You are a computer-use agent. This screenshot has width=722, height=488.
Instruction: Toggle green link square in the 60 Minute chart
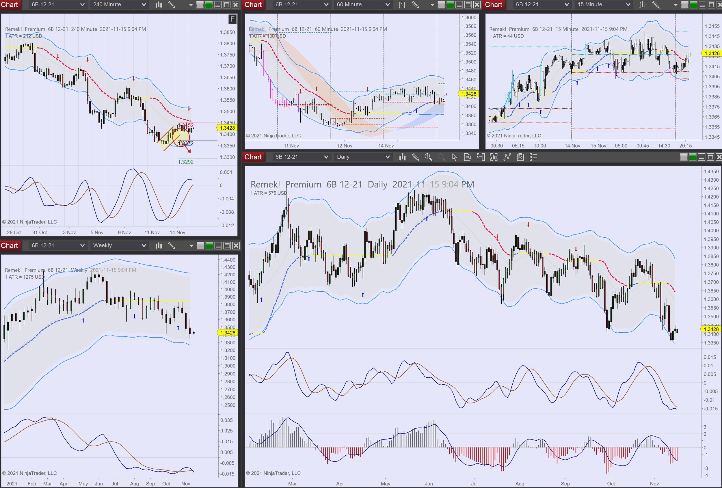(450, 5)
